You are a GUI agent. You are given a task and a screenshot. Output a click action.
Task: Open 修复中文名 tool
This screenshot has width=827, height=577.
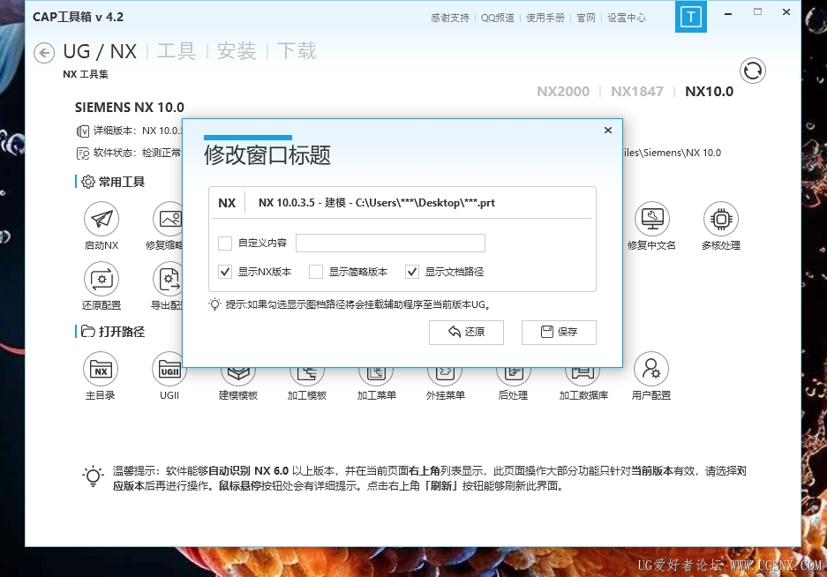point(652,219)
